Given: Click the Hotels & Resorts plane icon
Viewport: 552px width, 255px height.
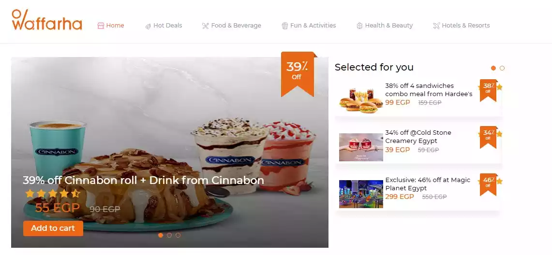Looking at the screenshot, I should pyautogui.click(x=436, y=26).
